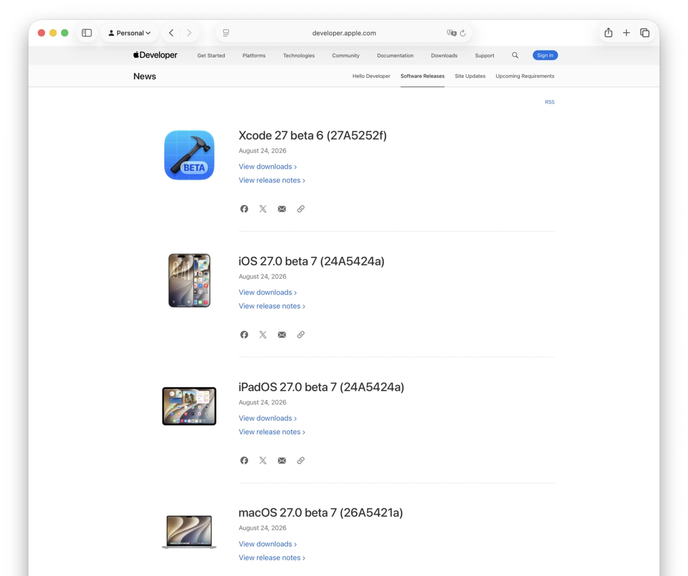Open the Downloads menu

[x=444, y=55]
